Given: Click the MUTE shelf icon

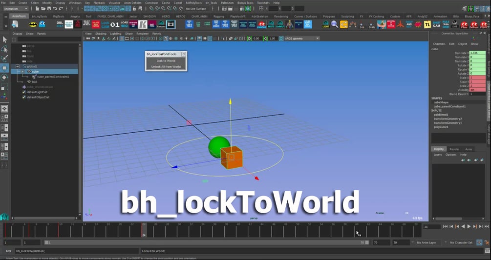Looking at the screenshot, I should (x=271, y=24).
